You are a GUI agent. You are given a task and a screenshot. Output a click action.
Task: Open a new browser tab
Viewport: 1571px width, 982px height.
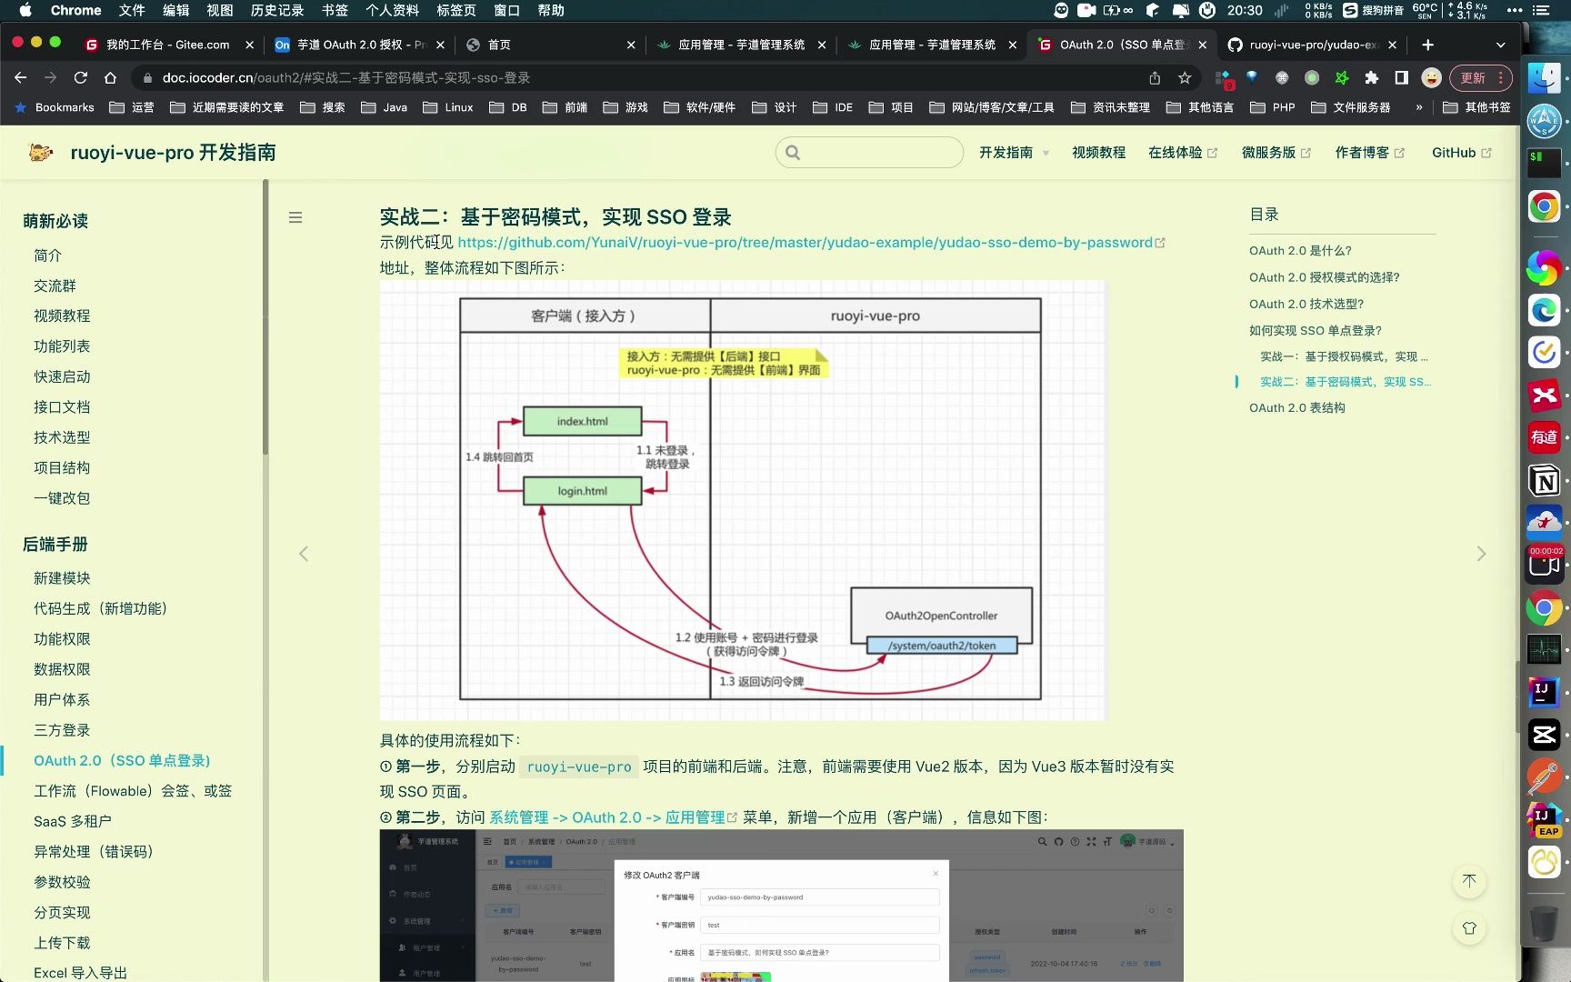1427,45
